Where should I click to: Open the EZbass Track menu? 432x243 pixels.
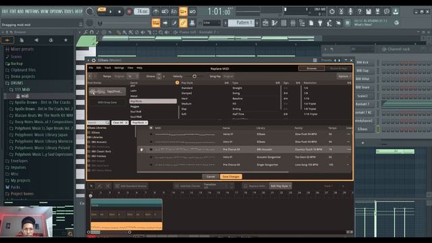[107, 67]
